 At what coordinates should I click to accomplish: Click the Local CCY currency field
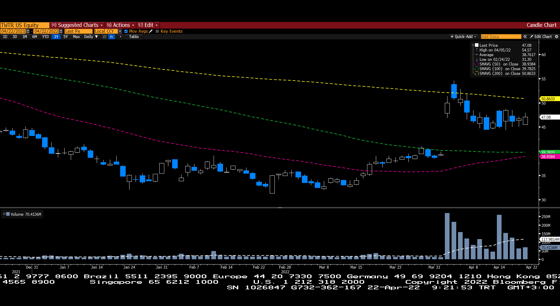[106, 31]
